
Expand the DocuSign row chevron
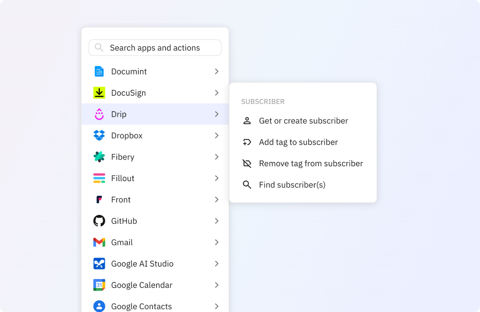217,93
